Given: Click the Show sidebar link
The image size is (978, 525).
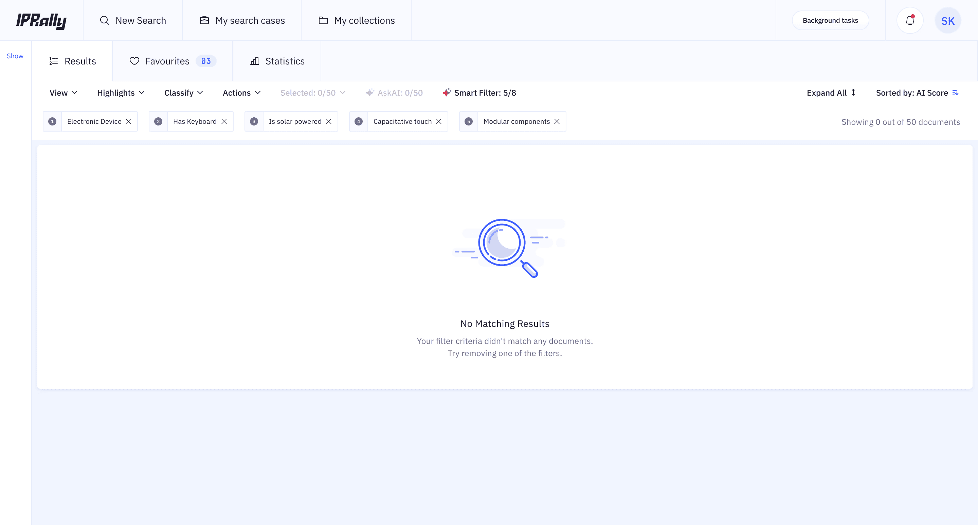Looking at the screenshot, I should (15, 56).
